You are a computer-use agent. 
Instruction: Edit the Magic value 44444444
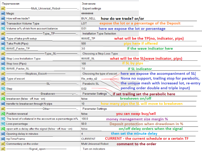(87, 14)
